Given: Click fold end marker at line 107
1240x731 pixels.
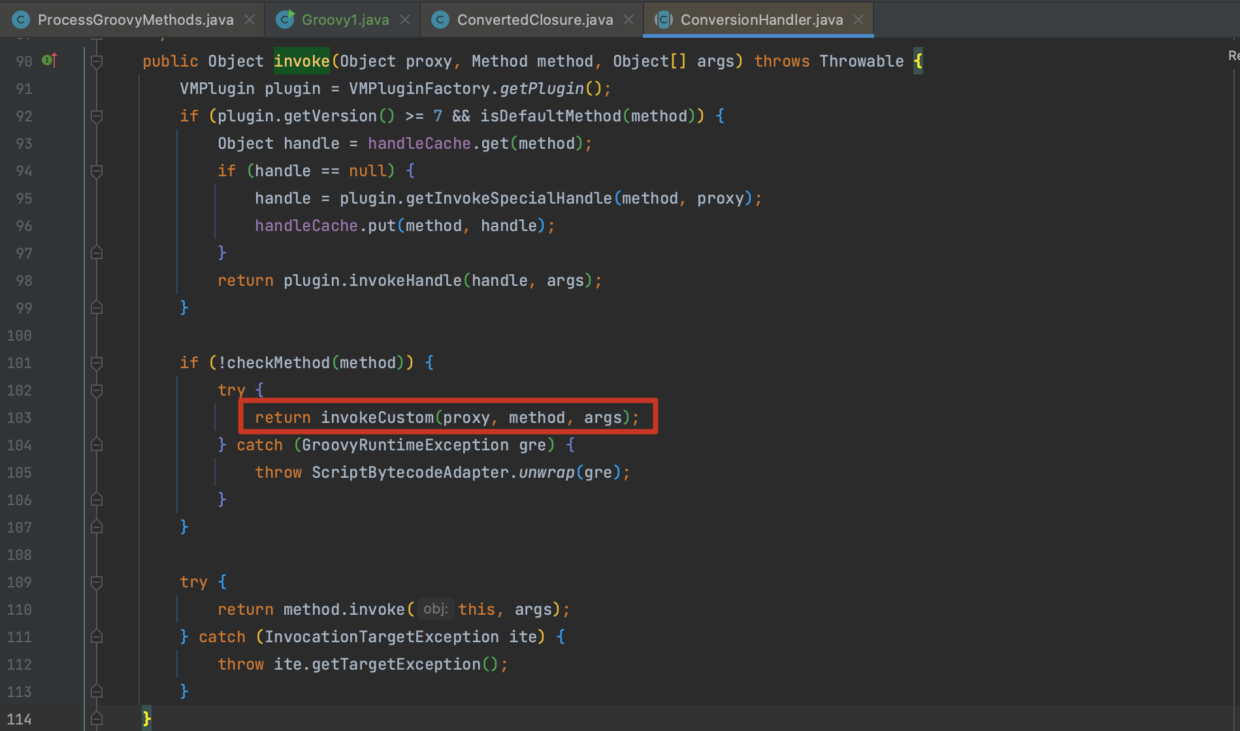Looking at the screenshot, I should click(x=97, y=527).
